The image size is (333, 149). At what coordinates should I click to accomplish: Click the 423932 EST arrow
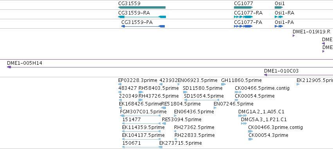pos(160,84)
